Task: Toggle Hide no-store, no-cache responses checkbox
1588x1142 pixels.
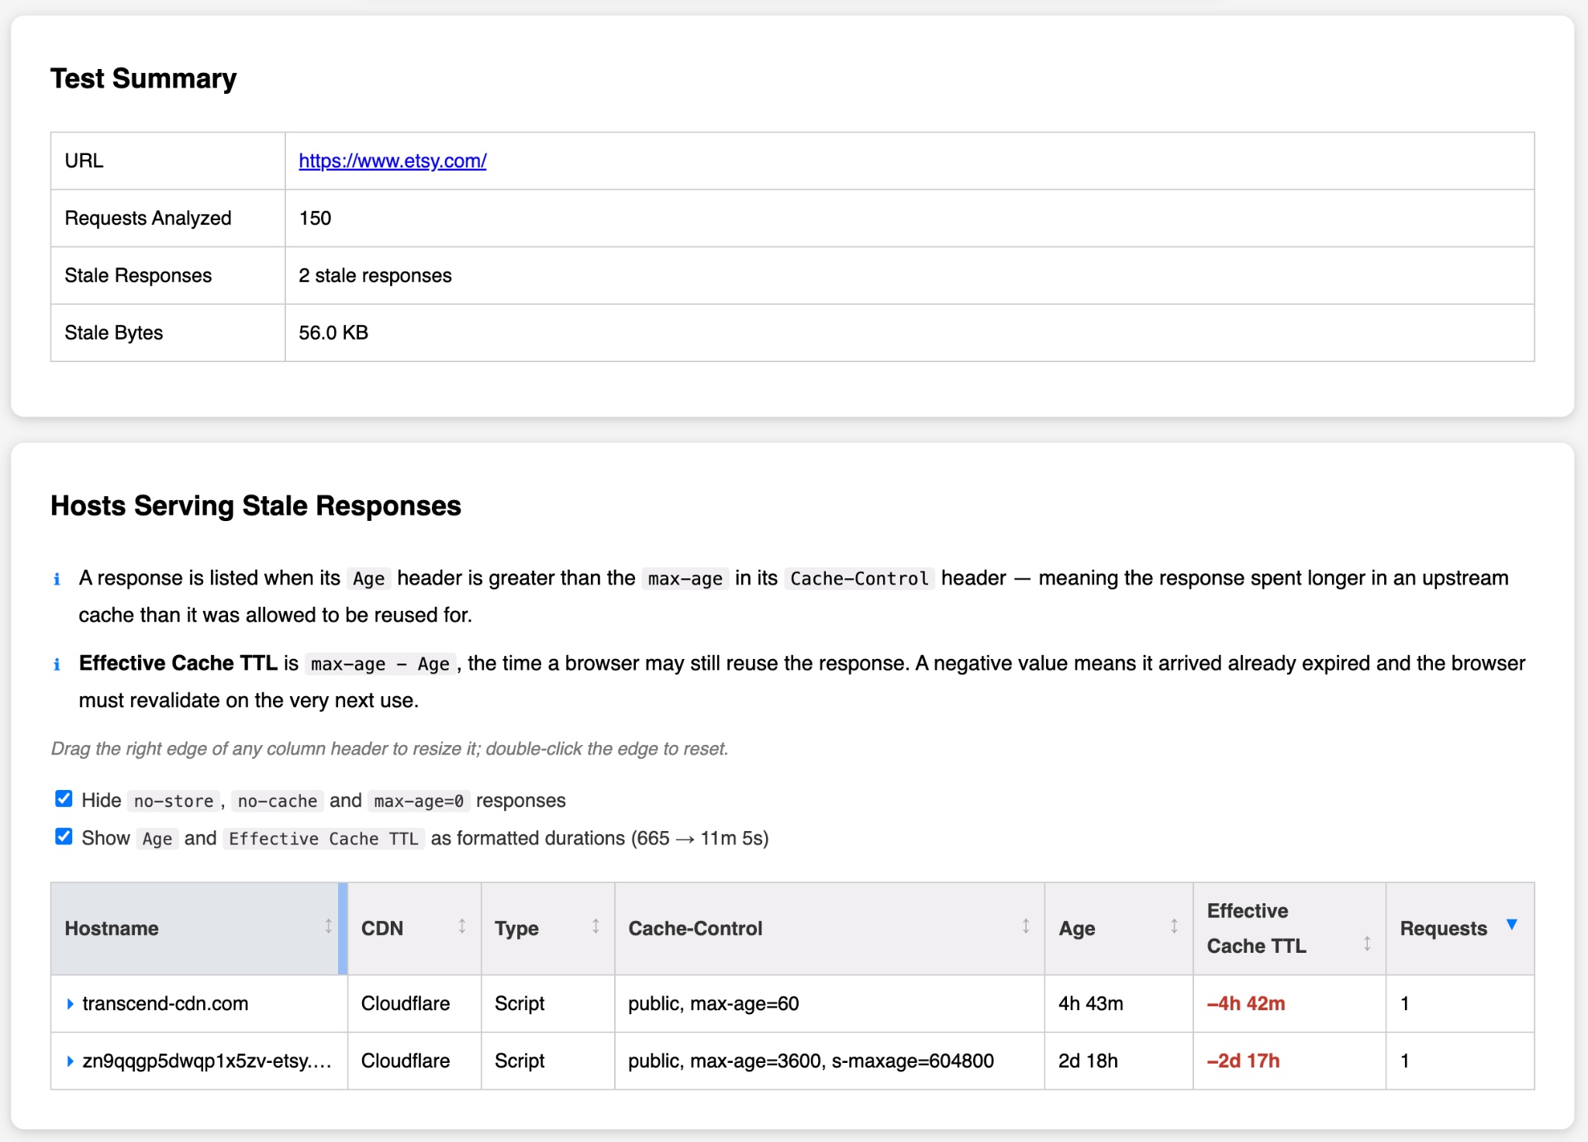Action: (64, 799)
